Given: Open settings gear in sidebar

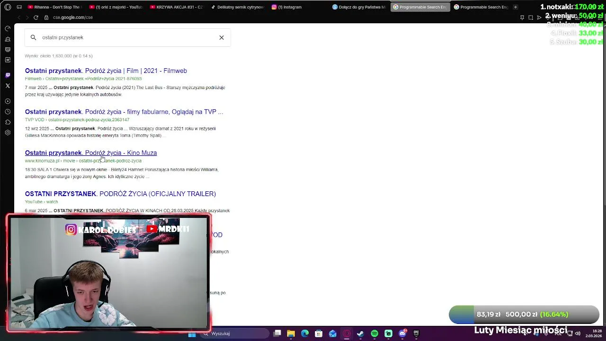Looking at the screenshot, I should (8, 133).
